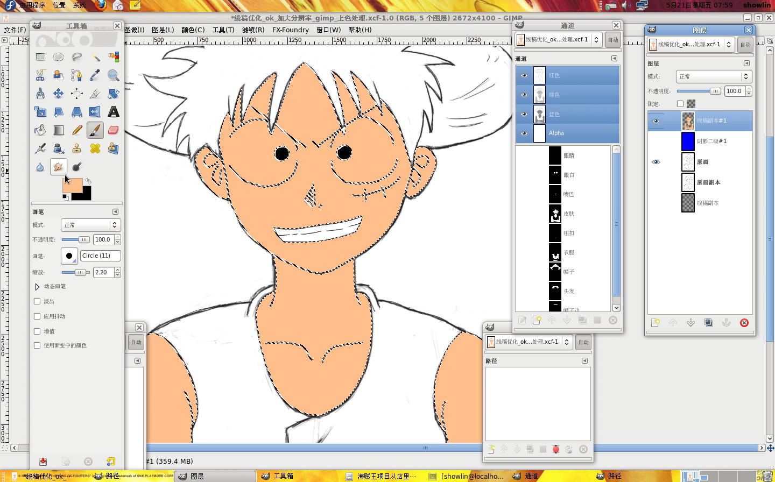The width and height of the screenshot is (775, 482).
Task: Select the Ellipse Select tool
Action: click(59, 57)
